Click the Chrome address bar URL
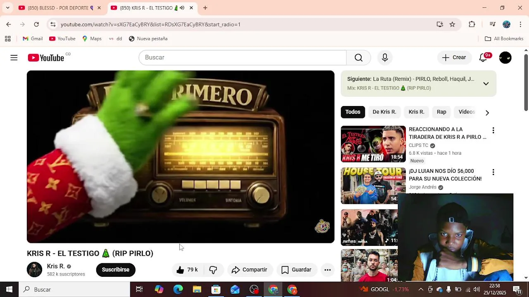The height and width of the screenshot is (297, 529). click(x=150, y=24)
